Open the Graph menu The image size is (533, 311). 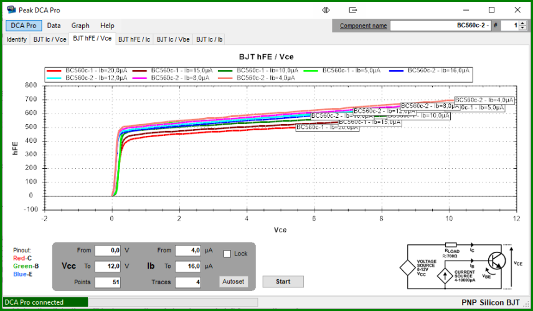click(x=80, y=26)
